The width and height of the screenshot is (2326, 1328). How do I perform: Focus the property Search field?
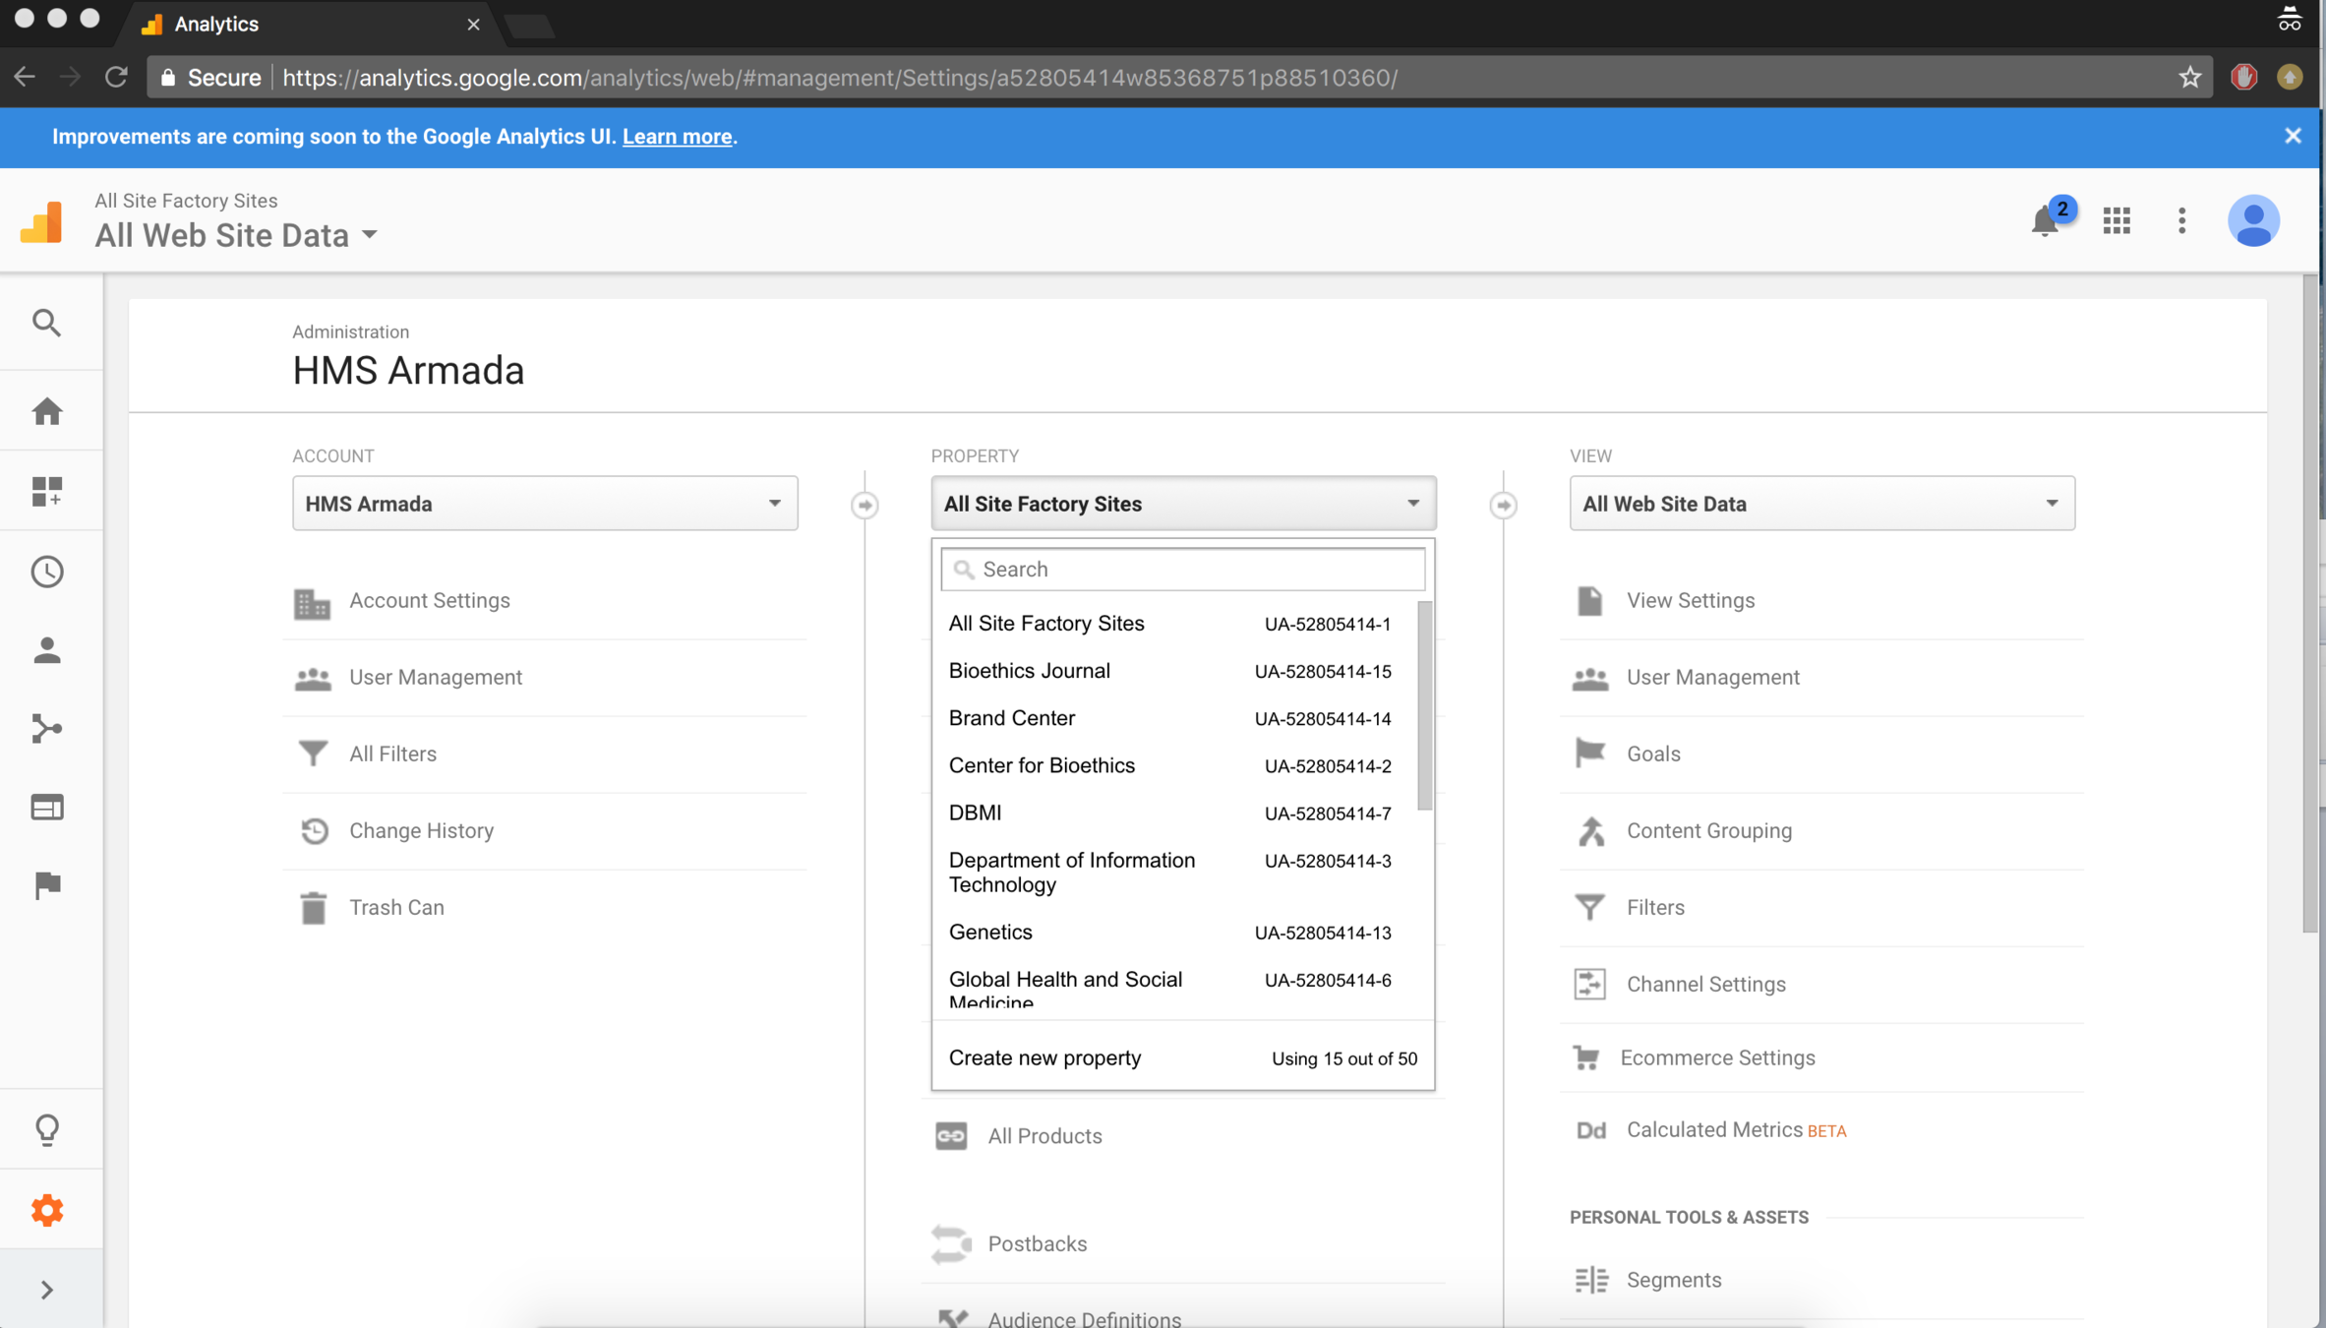pos(1183,569)
